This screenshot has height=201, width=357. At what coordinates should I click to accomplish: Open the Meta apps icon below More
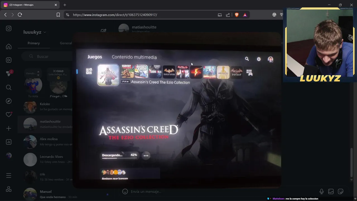(9, 189)
